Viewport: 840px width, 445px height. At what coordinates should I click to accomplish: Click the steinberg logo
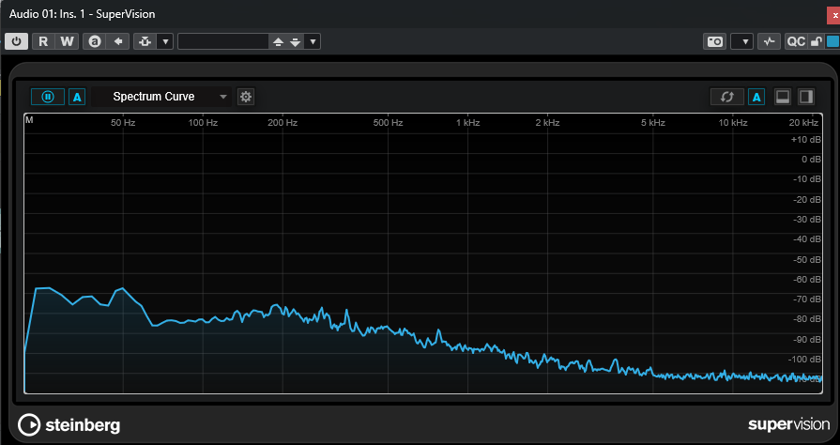(x=69, y=425)
